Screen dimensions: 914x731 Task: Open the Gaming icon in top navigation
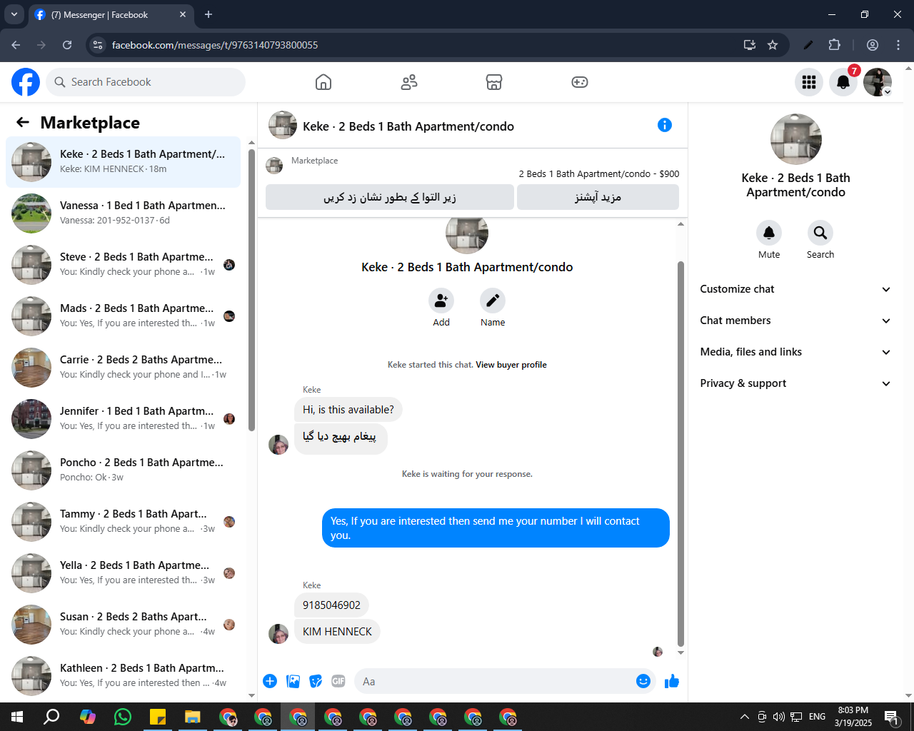click(x=580, y=82)
